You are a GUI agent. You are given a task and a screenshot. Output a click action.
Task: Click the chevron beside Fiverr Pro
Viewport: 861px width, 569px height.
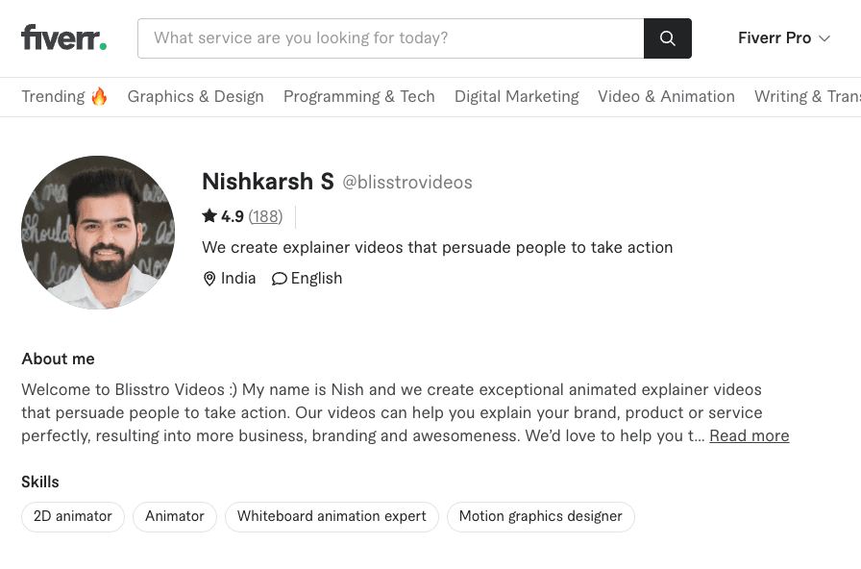[824, 38]
